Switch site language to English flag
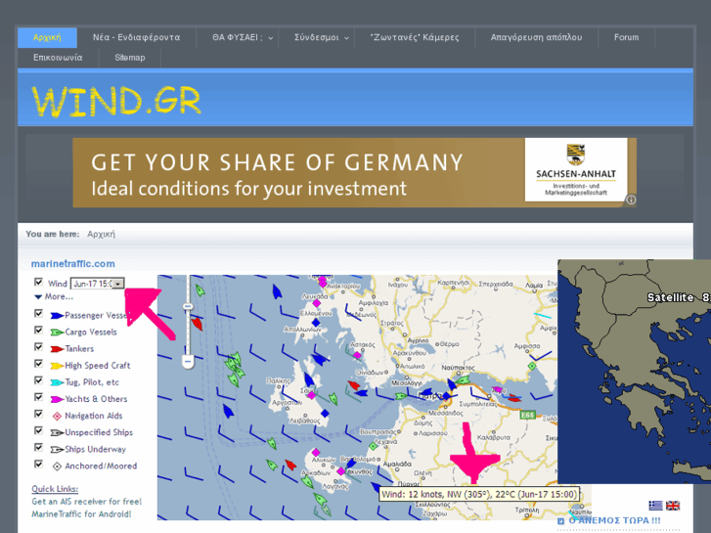Screen dimensions: 711x533 (x=673, y=506)
